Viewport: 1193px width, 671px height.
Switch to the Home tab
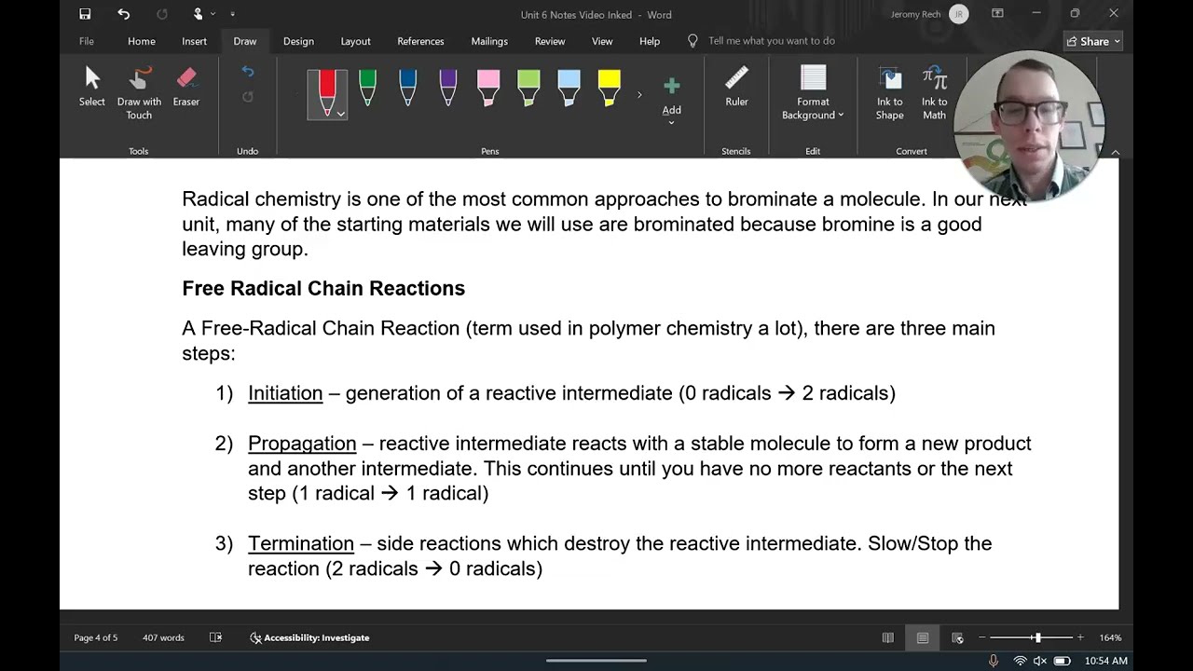(x=142, y=41)
